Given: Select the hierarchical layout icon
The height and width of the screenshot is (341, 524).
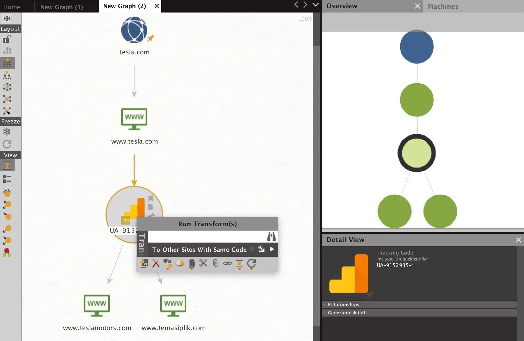Looking at the screenshot, I should coord(7,75).
